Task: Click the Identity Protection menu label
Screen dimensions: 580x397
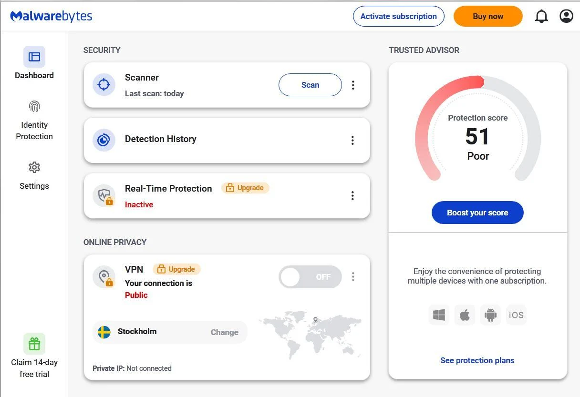Action: coord(34,131)
